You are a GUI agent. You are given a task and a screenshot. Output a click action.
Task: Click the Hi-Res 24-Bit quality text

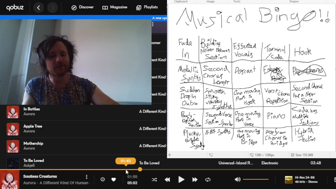click(x=305, y=177)
